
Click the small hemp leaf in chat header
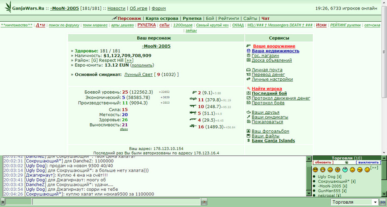point(347,162)
